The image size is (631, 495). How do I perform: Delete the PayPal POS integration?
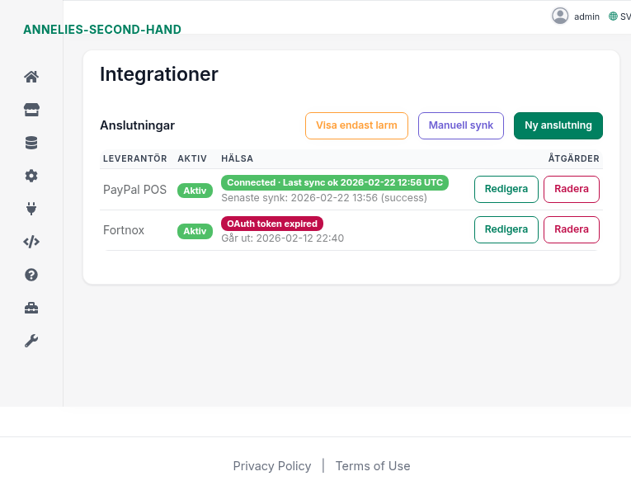(x=571, y=189)
